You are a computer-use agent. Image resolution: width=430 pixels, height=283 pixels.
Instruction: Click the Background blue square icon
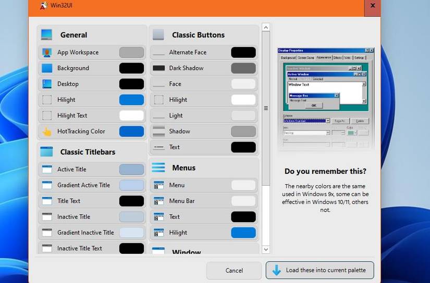click(47, 68)
